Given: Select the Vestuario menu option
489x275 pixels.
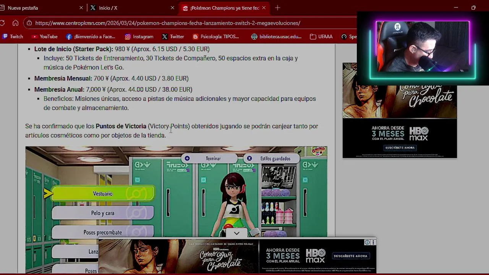Looking at the screenshot, I should pos(103,194).
